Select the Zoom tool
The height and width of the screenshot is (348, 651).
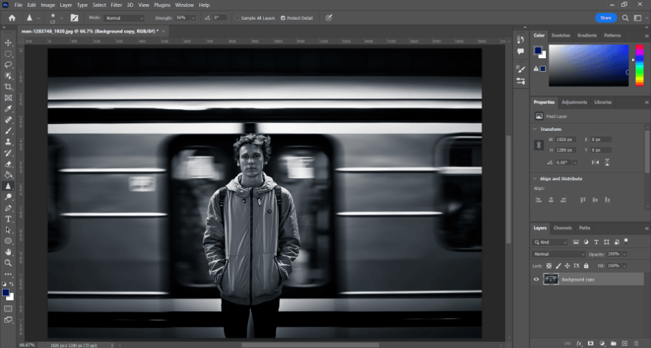(8, 263)
